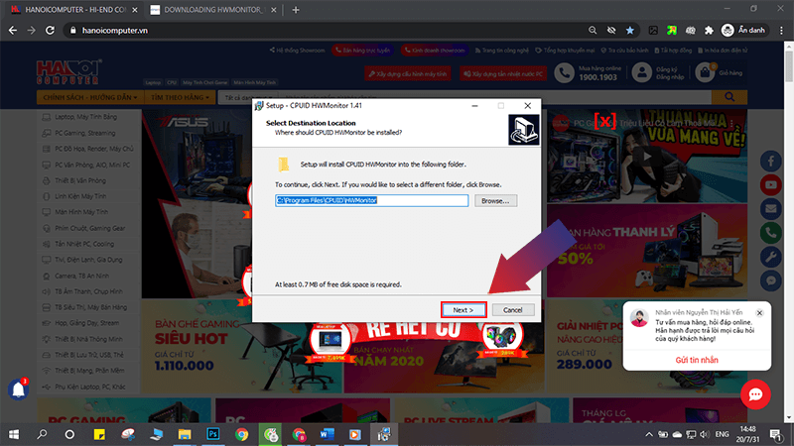
Task: Switch to the DOWNLOADING HWMONITOR tab
Action: click(208, 9)
